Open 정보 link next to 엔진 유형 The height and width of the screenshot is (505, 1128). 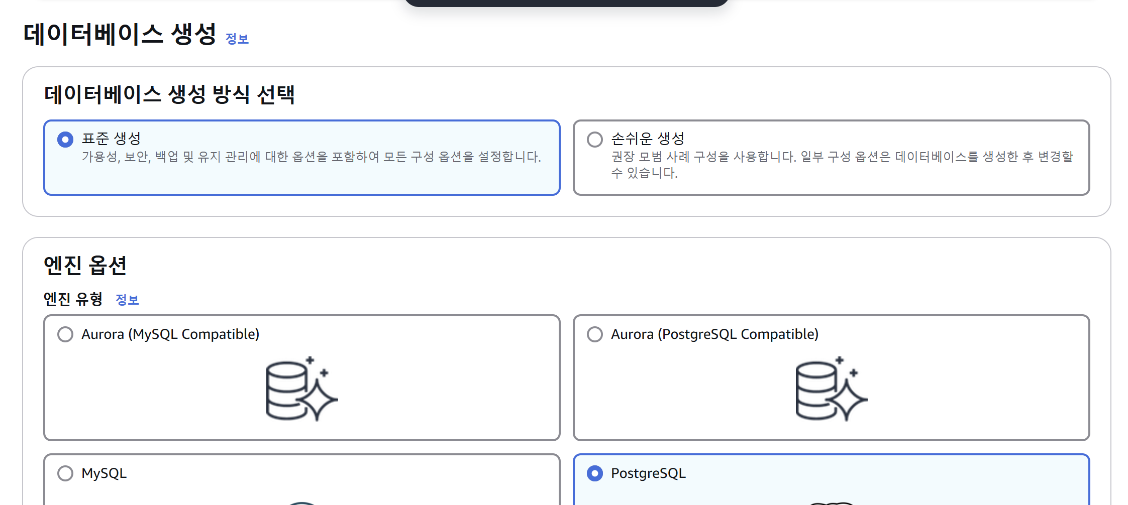click(x=127, y=300)
